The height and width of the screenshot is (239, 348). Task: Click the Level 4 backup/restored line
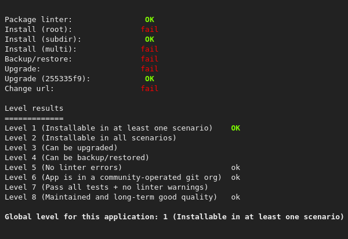(77, 158)
